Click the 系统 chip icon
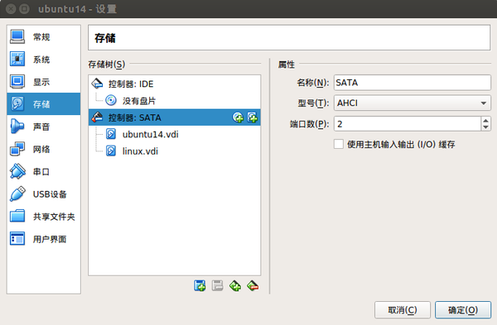 17,60
